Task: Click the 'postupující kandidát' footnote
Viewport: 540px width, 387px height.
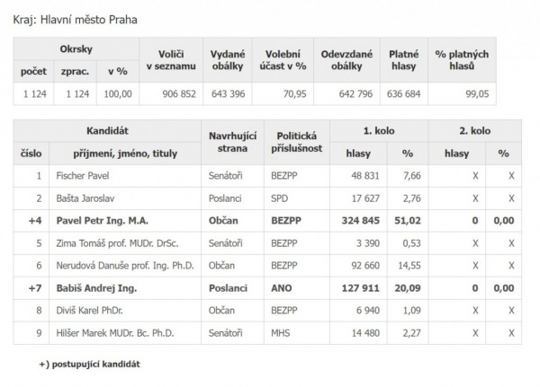Action: (x=90, y=365)
